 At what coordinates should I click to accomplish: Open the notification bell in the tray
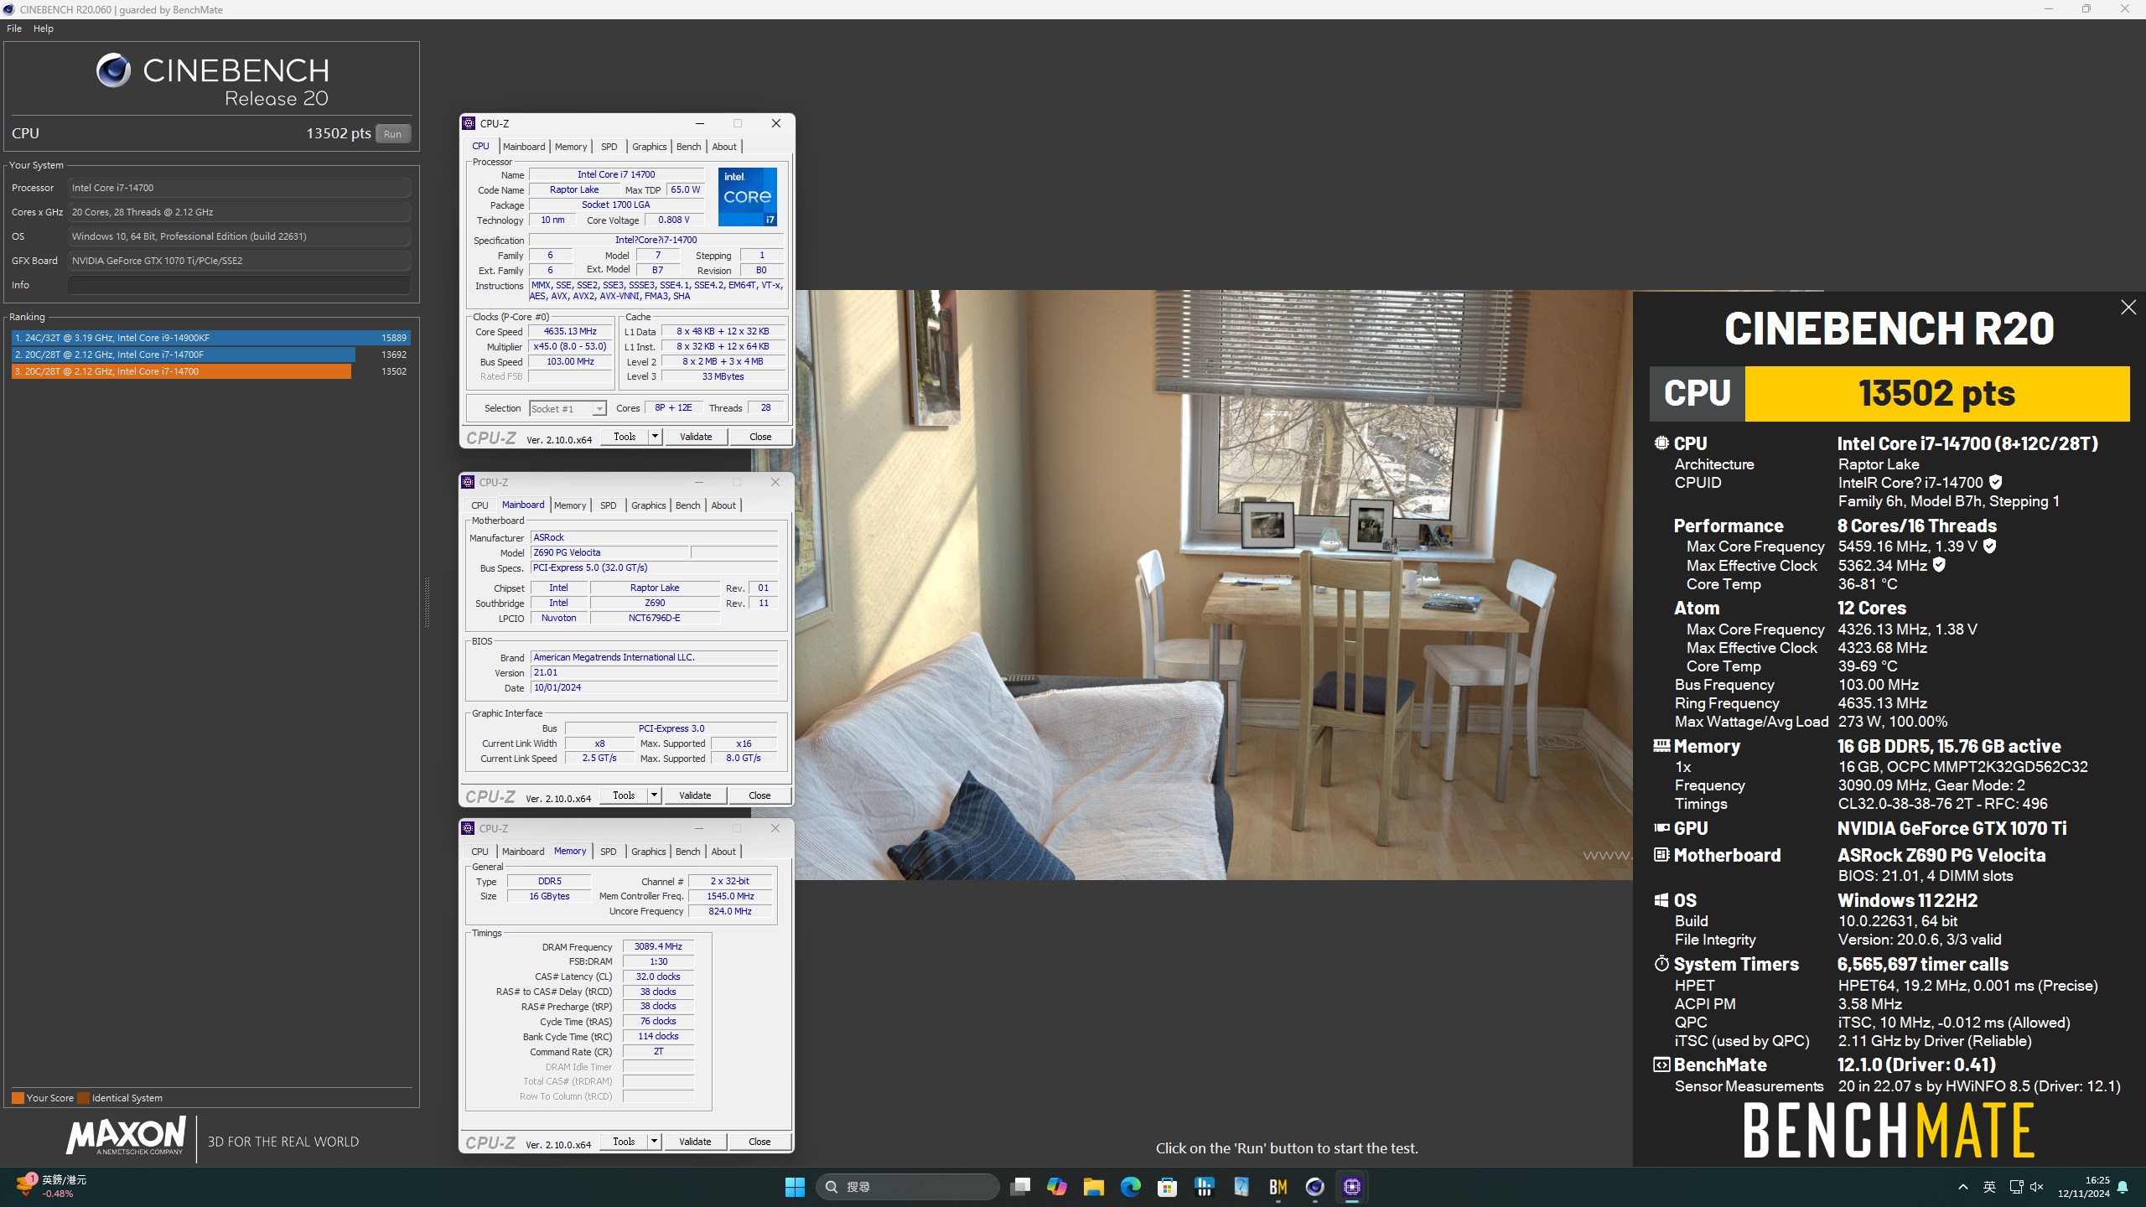pos(2123,1187)
